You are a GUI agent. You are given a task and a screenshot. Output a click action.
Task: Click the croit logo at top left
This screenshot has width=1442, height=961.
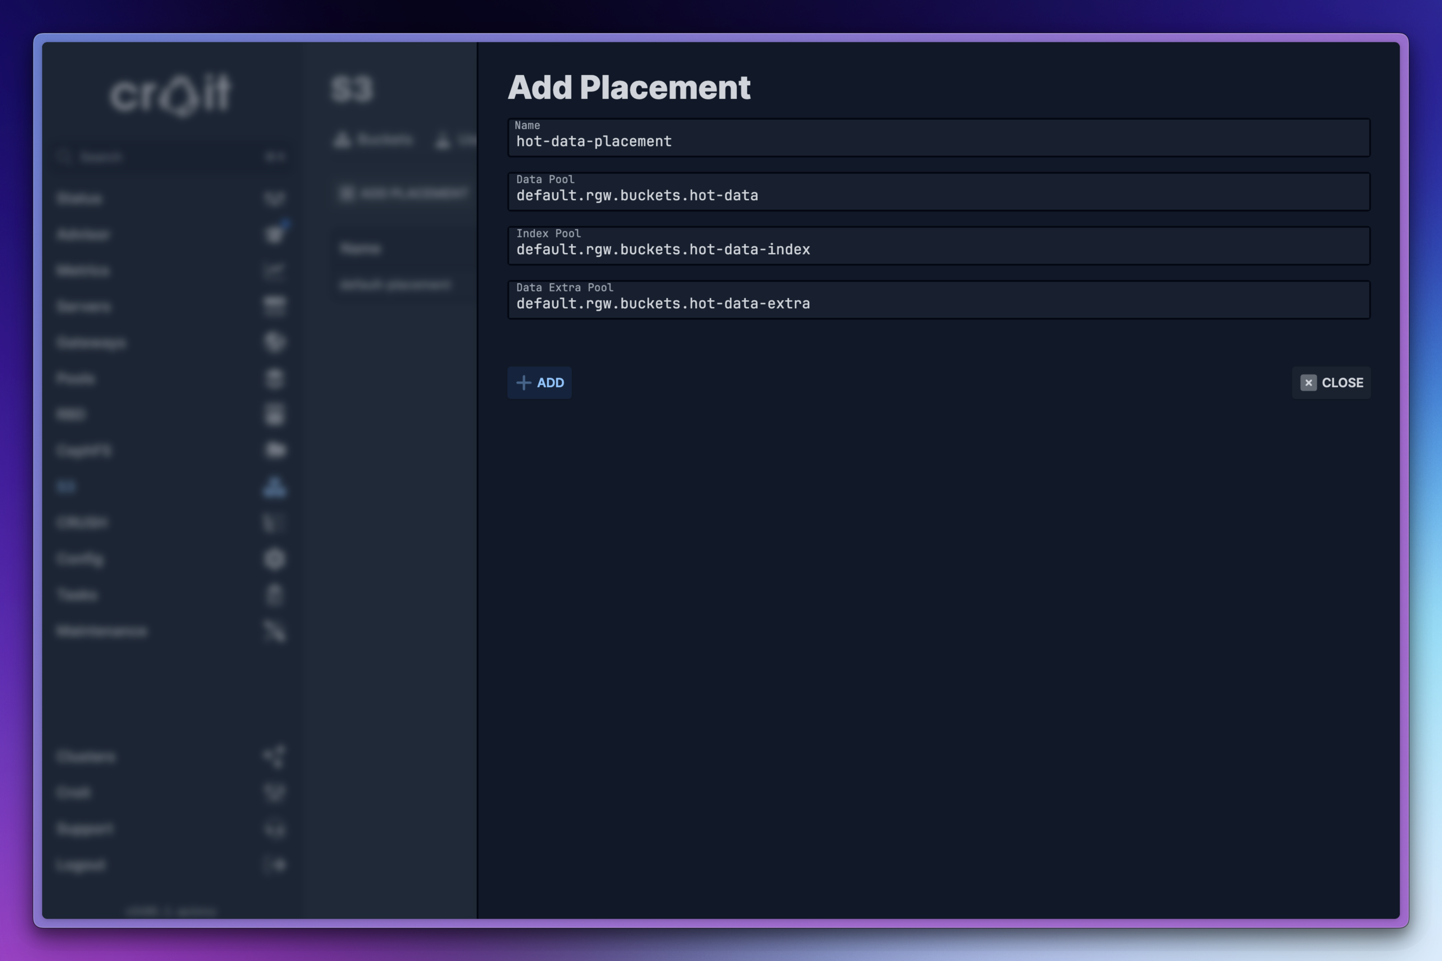tap(170, 95)
